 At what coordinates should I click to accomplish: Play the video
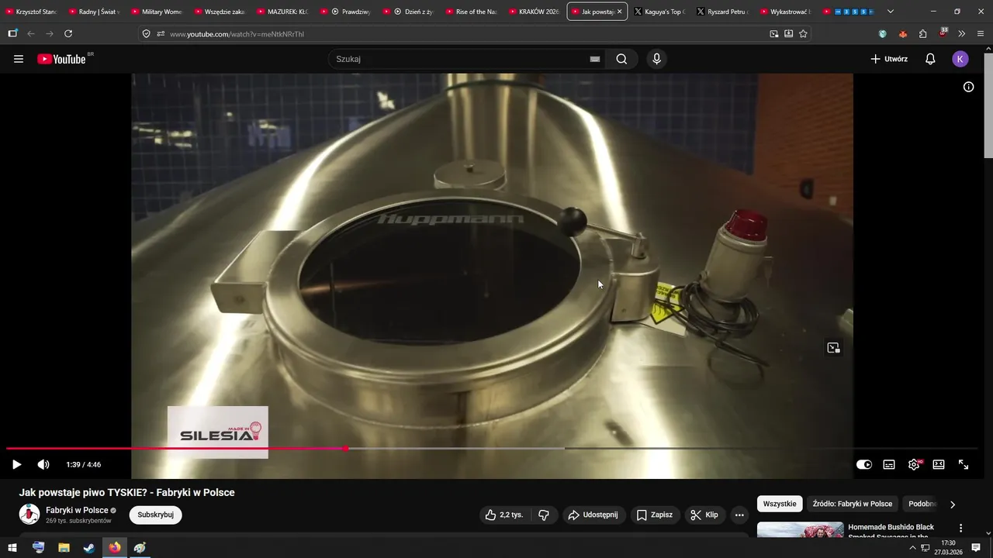coord(16,464)
